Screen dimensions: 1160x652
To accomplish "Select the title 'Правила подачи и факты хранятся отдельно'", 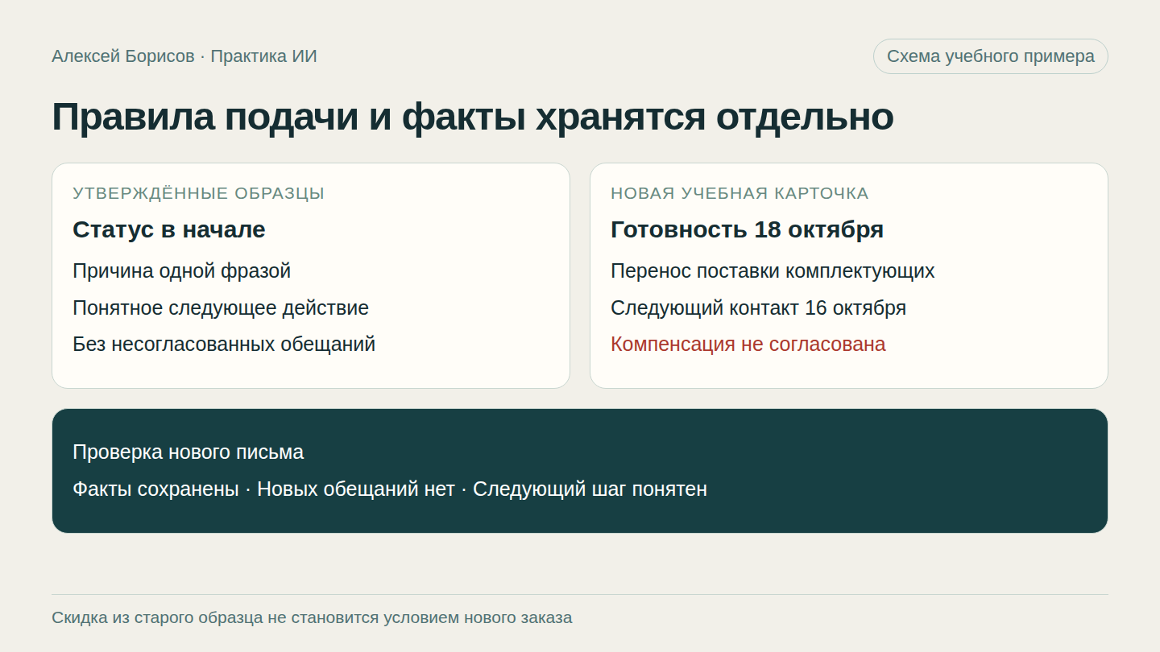I will pyautogui.click(x=473, y=117).
